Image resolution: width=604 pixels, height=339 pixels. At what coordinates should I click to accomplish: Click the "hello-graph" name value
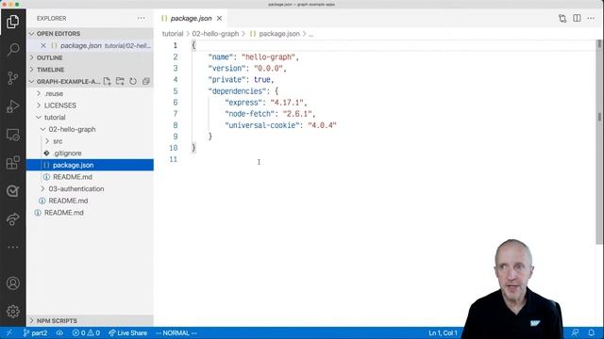268,56
